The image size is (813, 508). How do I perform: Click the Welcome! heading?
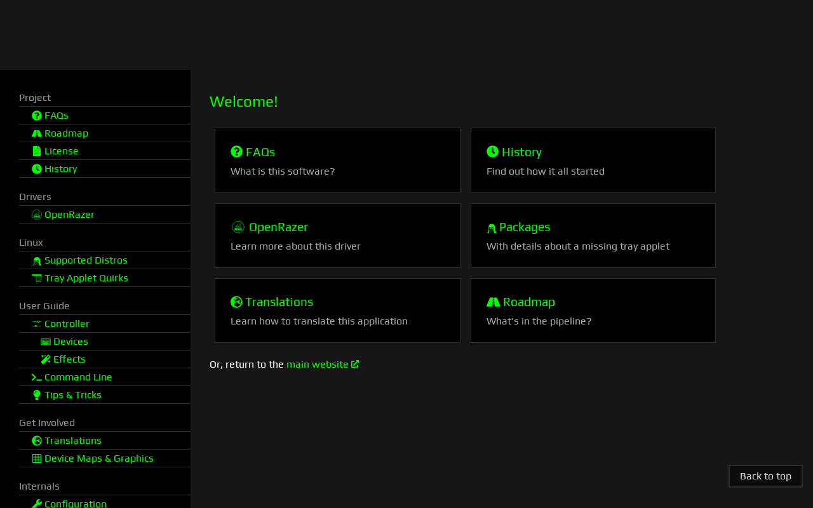[x=244, y=102]
